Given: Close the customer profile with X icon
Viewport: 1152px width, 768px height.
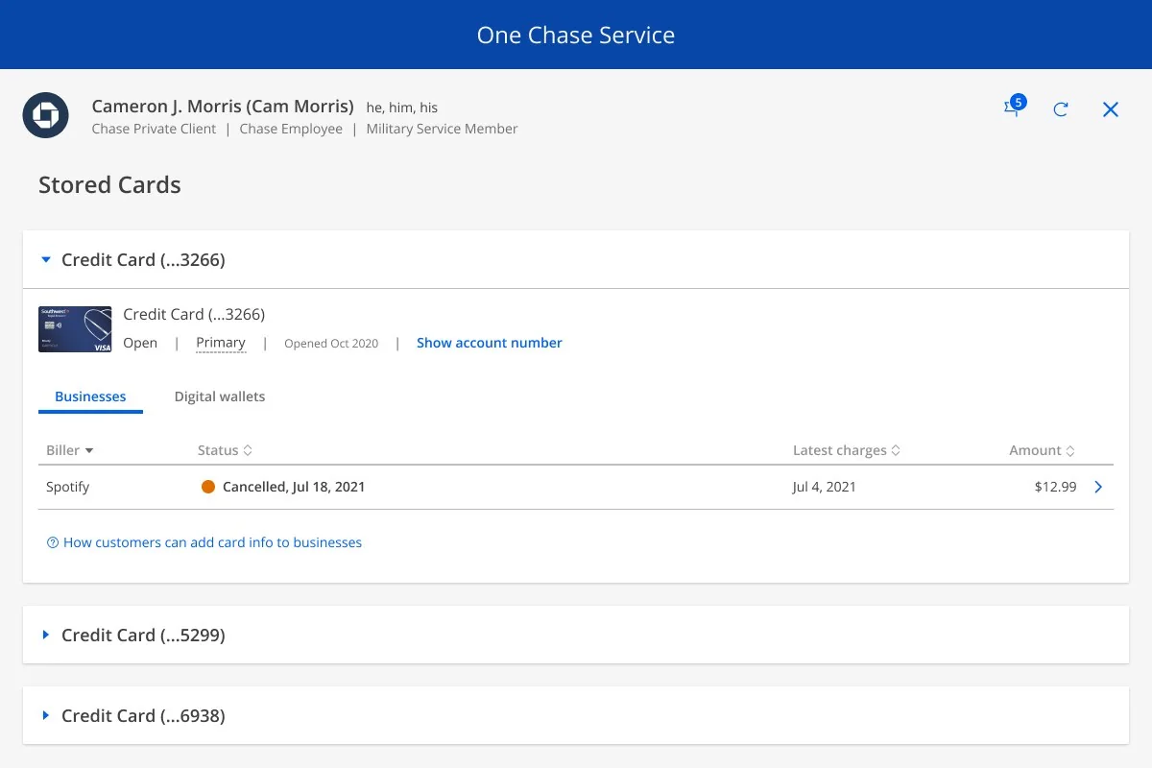Looking at the screenshot, I should pyautogui.click(x=1111, y=109).
